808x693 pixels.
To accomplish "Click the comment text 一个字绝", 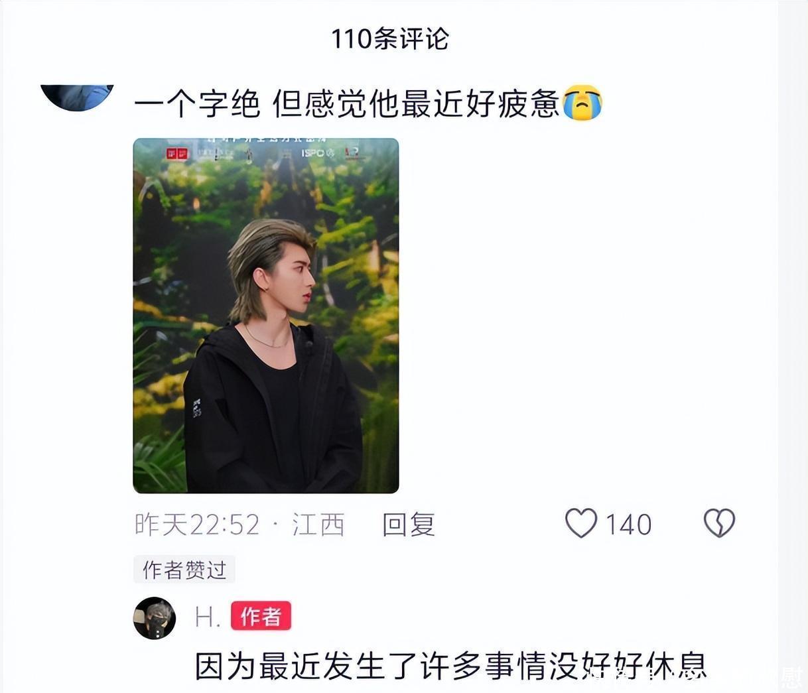I will [198, 104].
